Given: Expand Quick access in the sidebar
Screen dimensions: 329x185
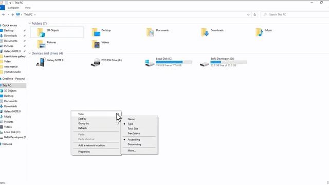Looking at the screenshot, I should pos(1,25).
